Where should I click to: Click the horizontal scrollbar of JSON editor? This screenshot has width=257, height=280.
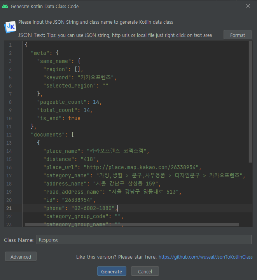point(132,225)
